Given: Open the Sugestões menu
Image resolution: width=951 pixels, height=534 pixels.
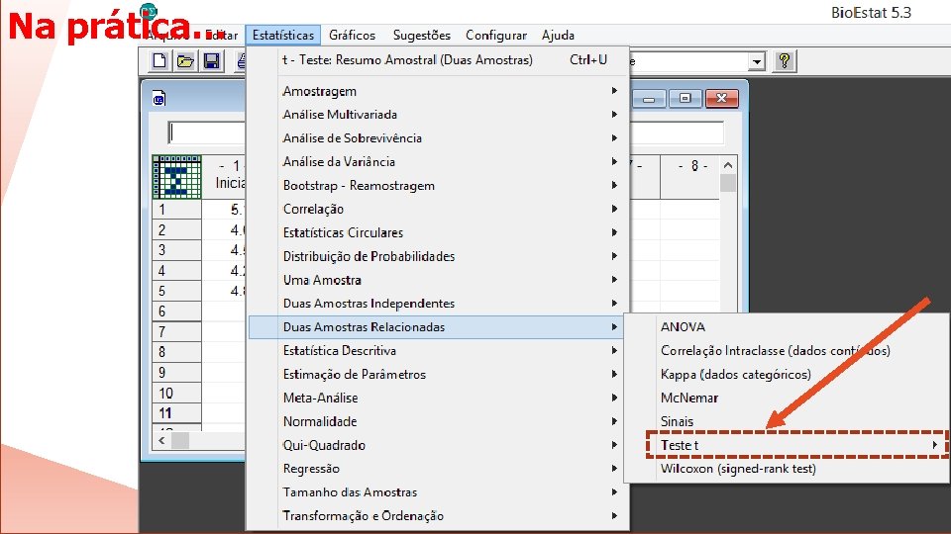Looking at the screenshot, I should (x=422, y=36).
